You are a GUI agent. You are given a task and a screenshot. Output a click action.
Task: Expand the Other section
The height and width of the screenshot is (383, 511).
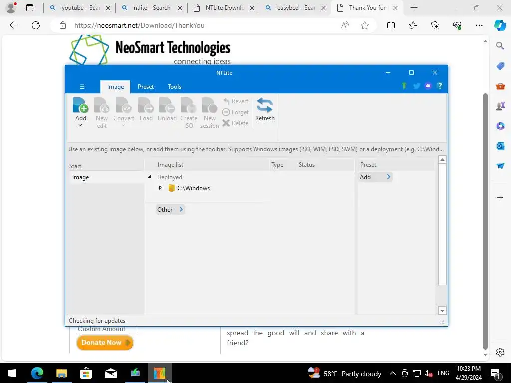click(171, 210)
